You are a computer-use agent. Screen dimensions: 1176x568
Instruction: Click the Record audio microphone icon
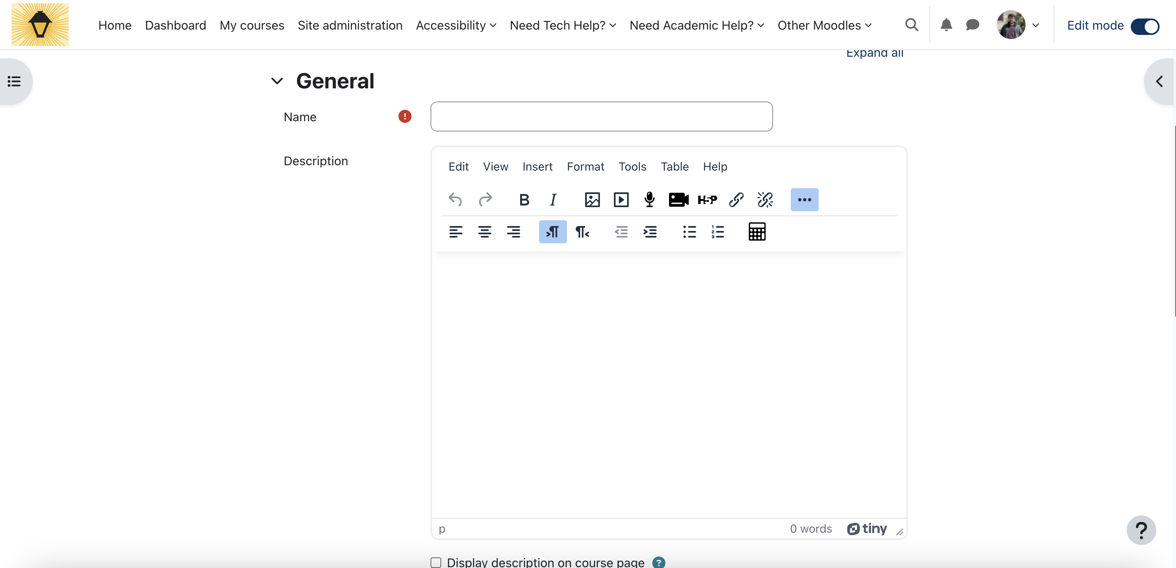(x=649, y=200)
